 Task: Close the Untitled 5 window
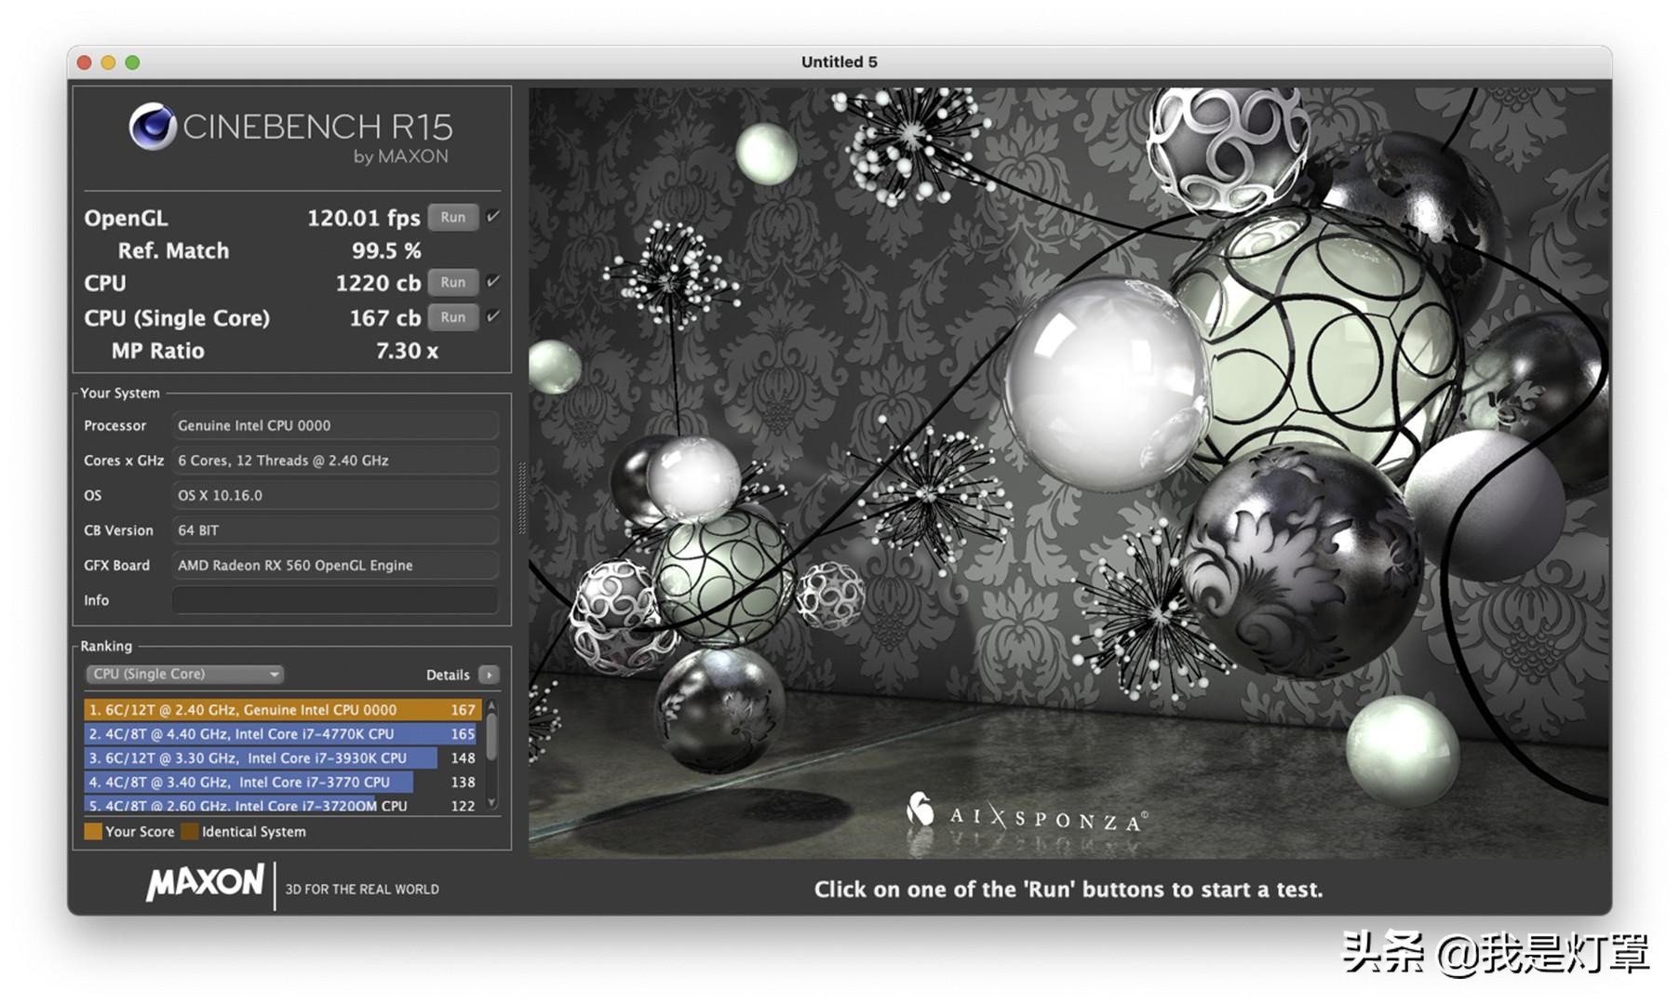click(84, 62)
